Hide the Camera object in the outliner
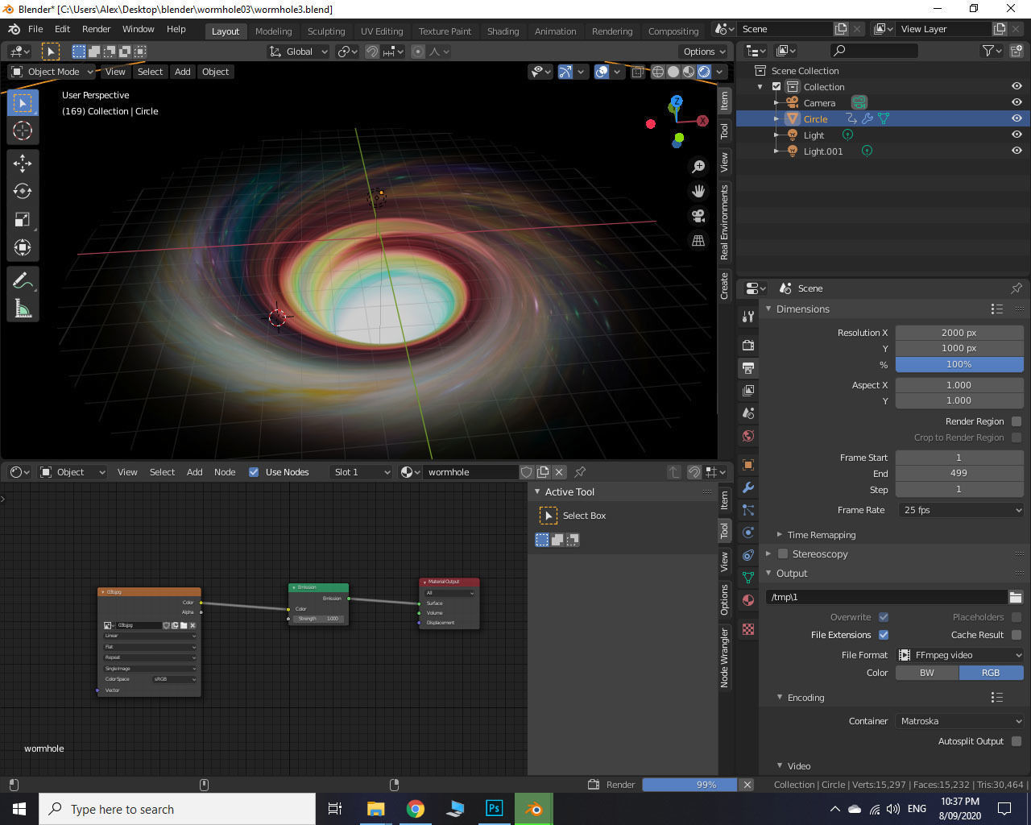This screenshot has width=1031, height=825. pyautogui.click(x=1017, y=102)
